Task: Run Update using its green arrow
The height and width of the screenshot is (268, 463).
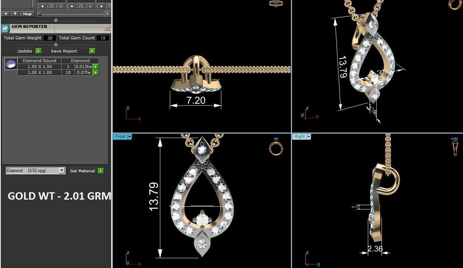Action: [38, 51]
